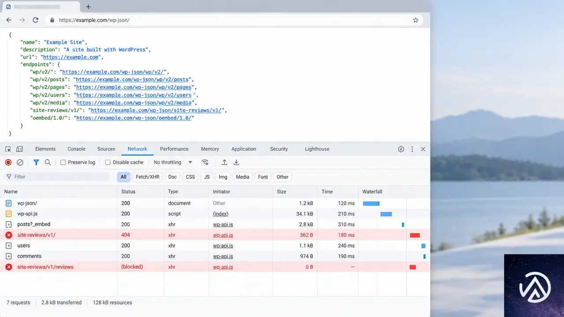
Task: Open network search with magnifier icon
Action: (x=48, y=162)
